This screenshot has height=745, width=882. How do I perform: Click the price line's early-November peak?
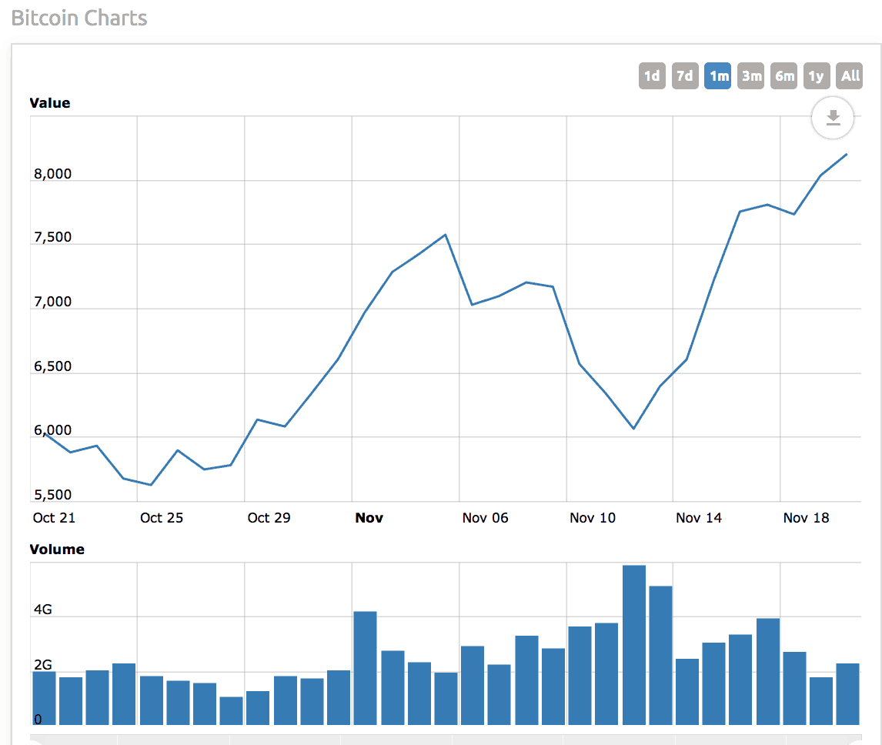point(446,235)
